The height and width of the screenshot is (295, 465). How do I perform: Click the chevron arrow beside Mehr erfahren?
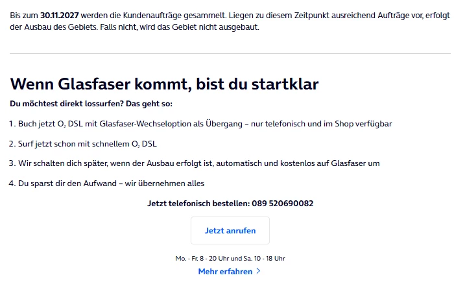coord(258,272)
